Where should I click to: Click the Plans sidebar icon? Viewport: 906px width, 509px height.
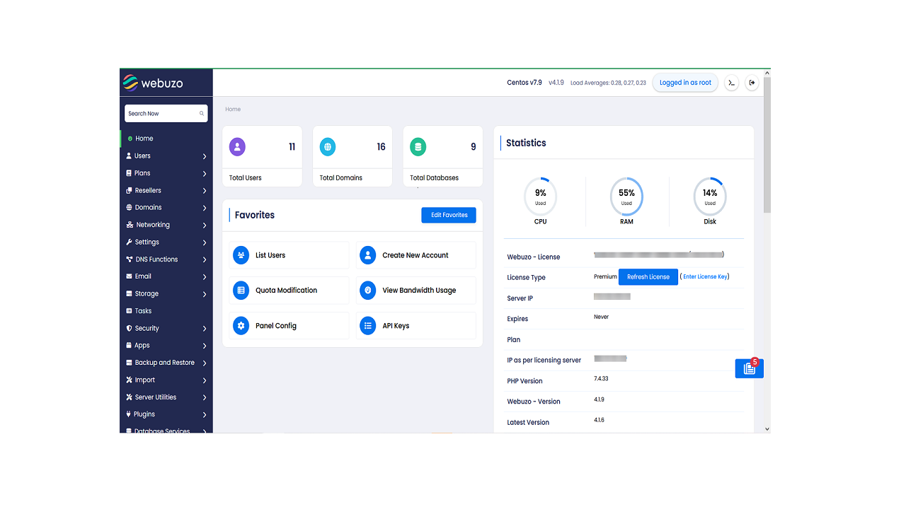pyautogui.click(x=129, y=173)
